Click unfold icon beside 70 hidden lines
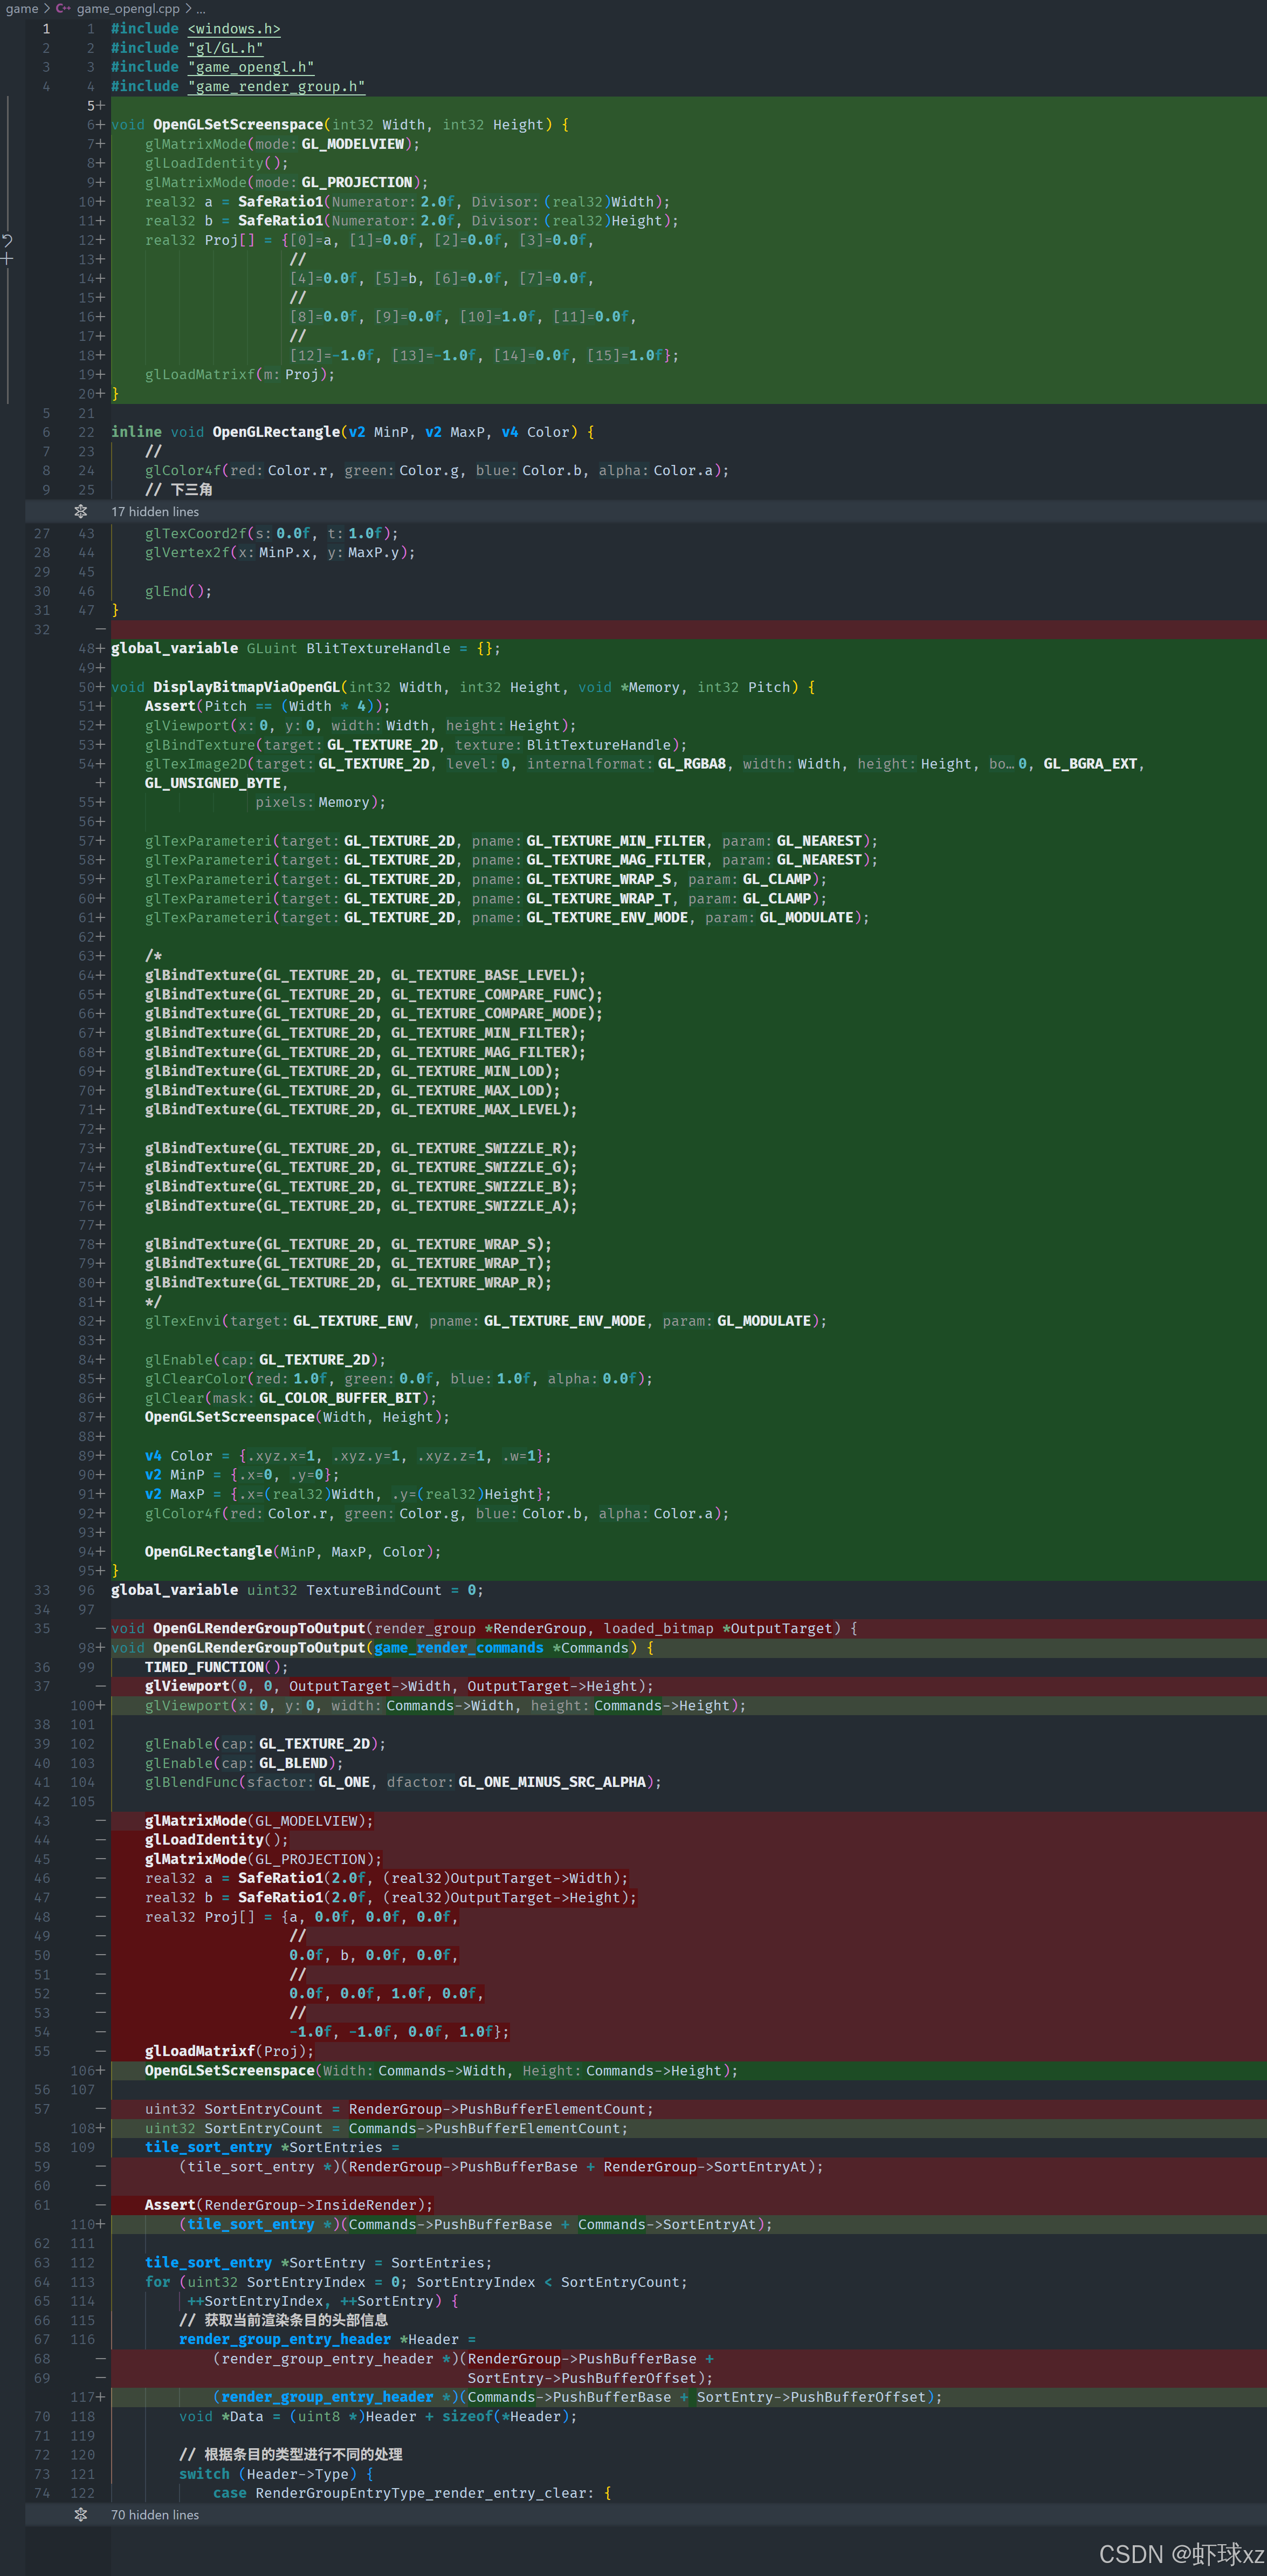This screenshot has height=2576, width=1267. 81,2514
